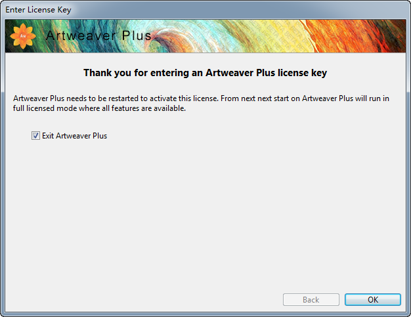Screen dimensions: 411x317
Task: Click the 'Artweaver Plus' banner title
Action: point(98,35)
